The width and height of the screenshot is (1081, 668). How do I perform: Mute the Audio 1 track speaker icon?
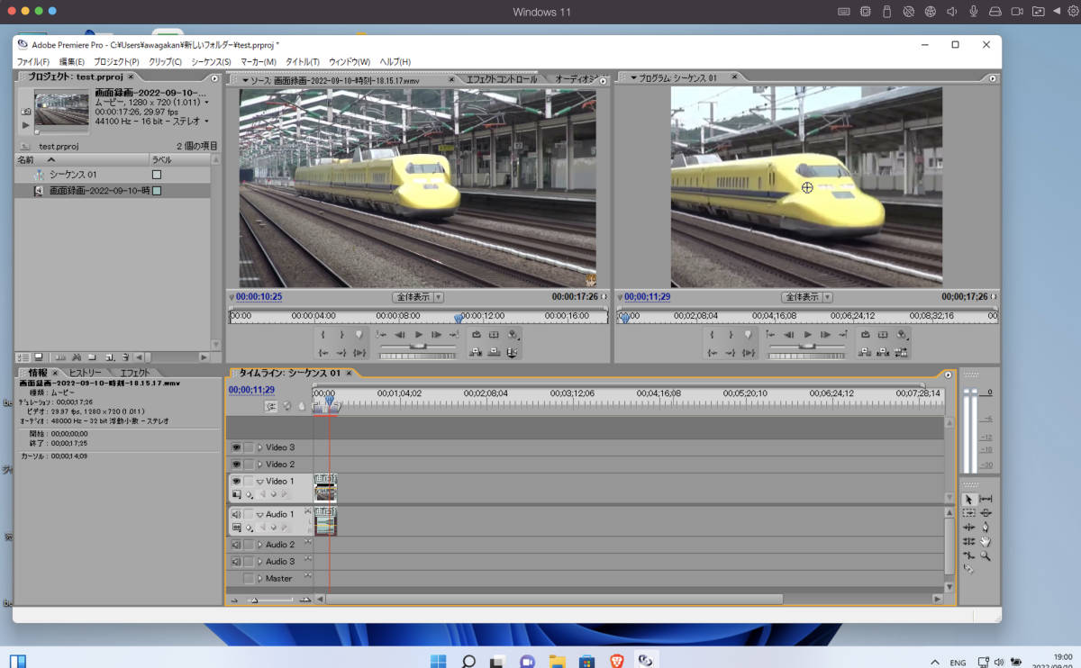tap(236, 513)
